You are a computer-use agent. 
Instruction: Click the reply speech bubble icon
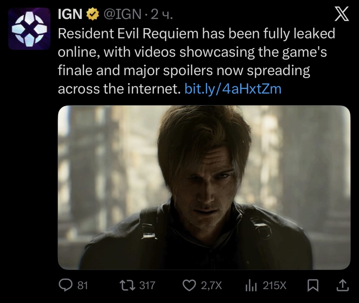pos(65,285)
